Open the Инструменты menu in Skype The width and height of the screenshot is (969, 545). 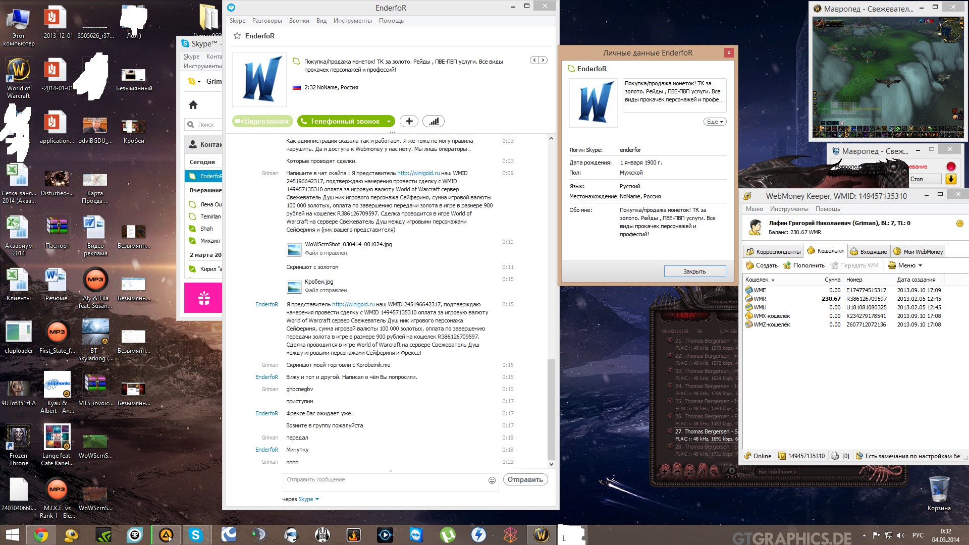[x=352, y=21]
